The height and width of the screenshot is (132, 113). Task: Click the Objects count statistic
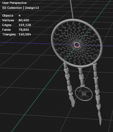pos(11,15)
